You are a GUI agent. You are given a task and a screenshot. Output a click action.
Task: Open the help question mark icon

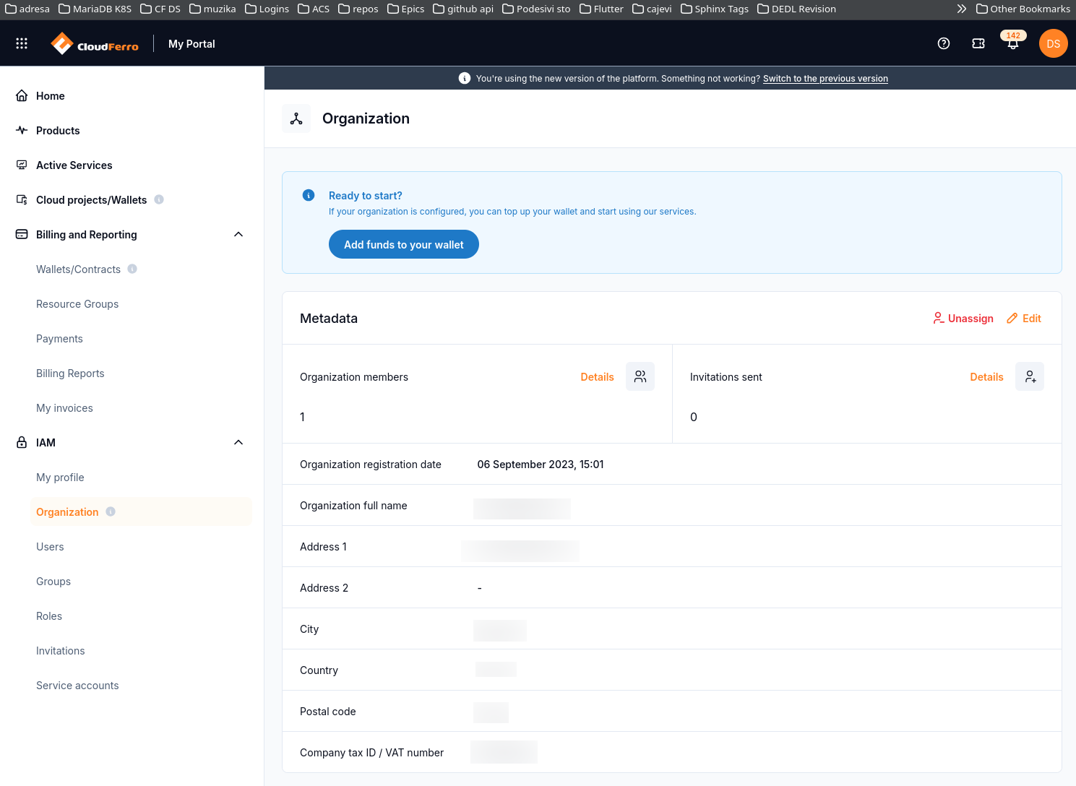pos(944,43)
